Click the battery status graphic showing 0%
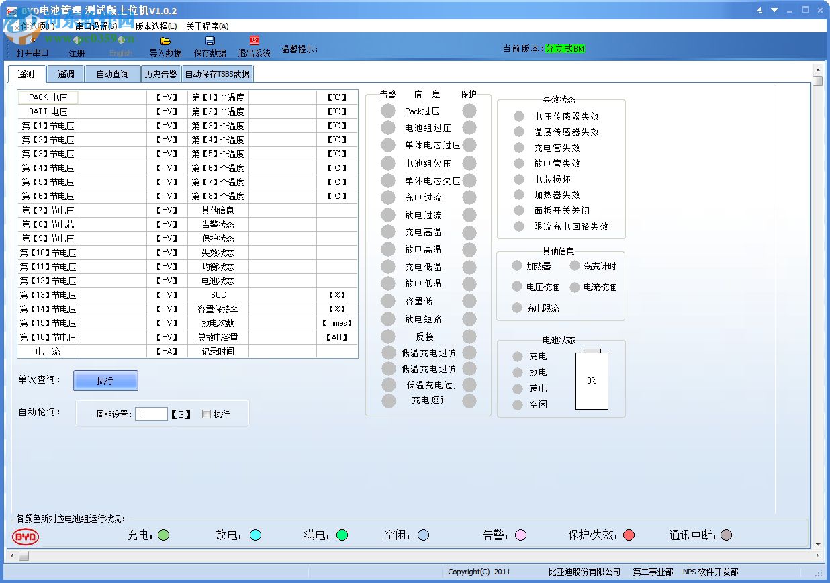The image size is (830, 583). 592,379
